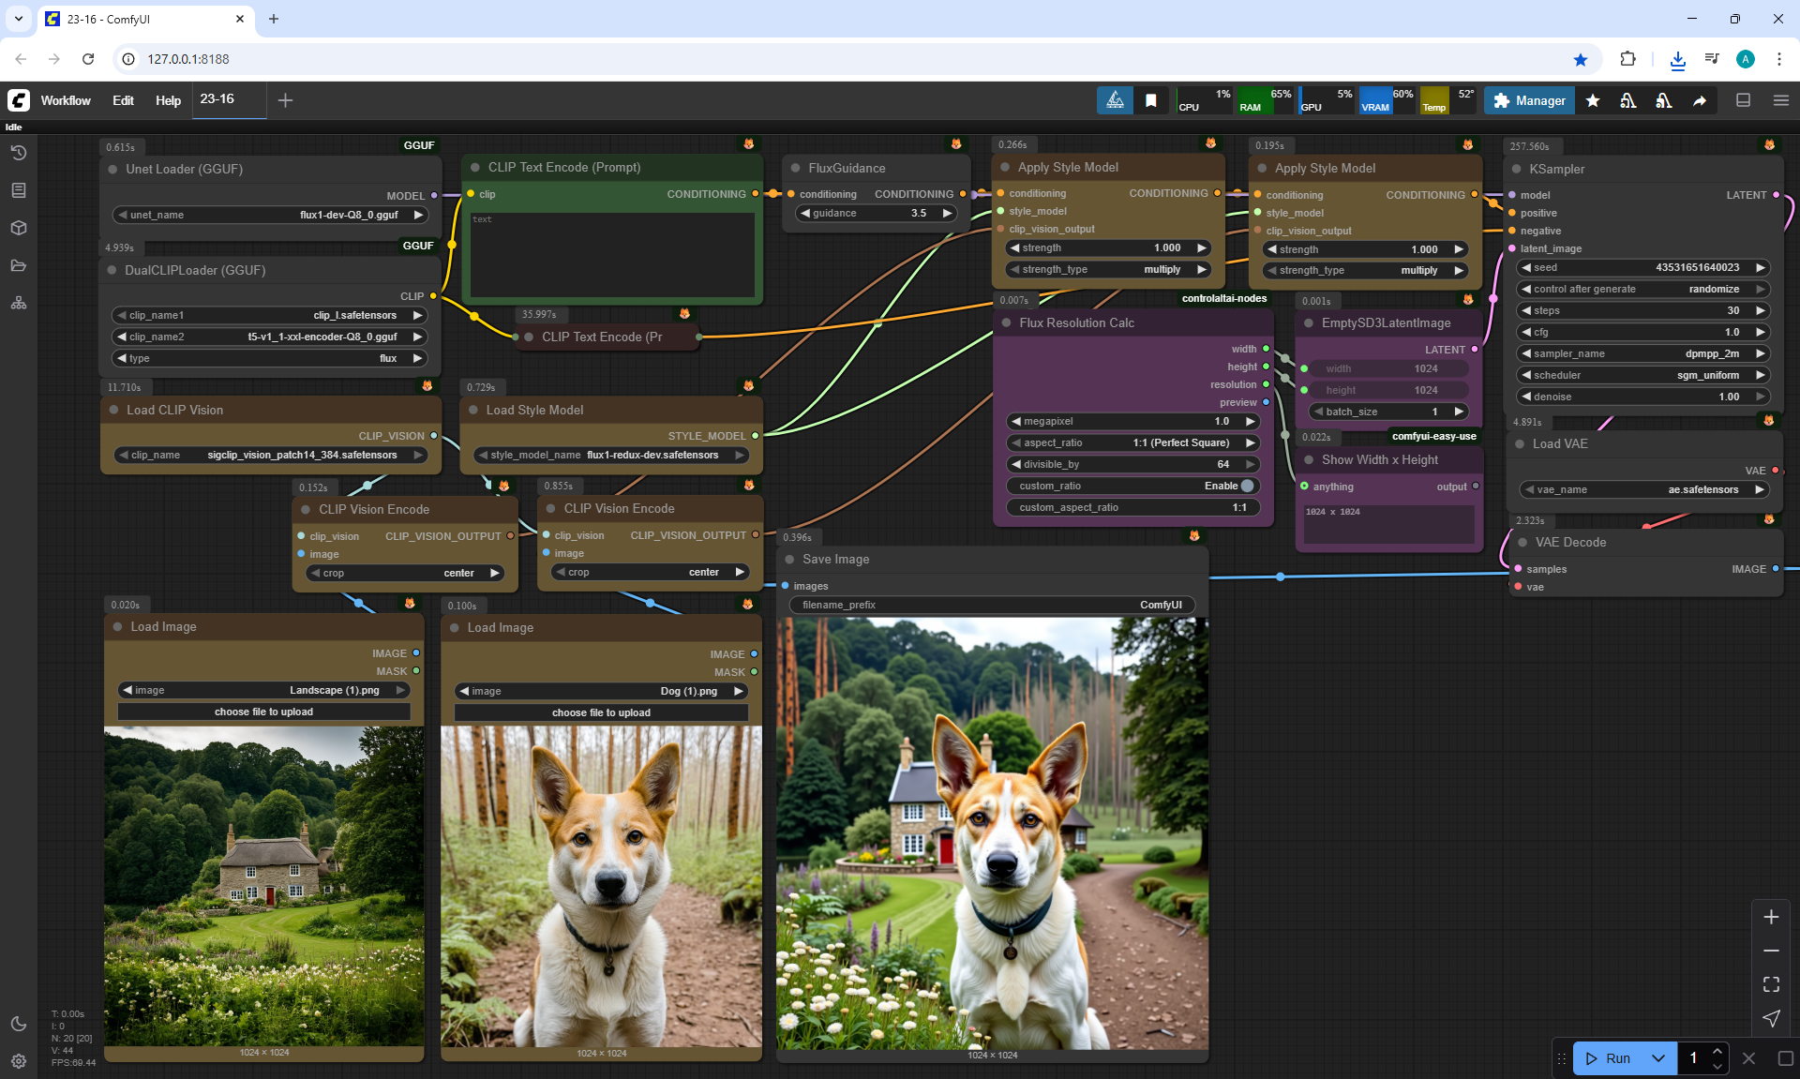Viewport: 1800px width, 1079px height.
Task: Toggle bottom panel icon in top bar
Action: [1744, 100]
